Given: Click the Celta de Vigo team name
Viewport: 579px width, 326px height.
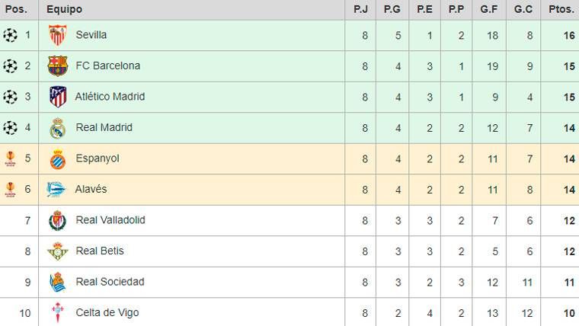Looking at the screenshot, I should 107,313.
